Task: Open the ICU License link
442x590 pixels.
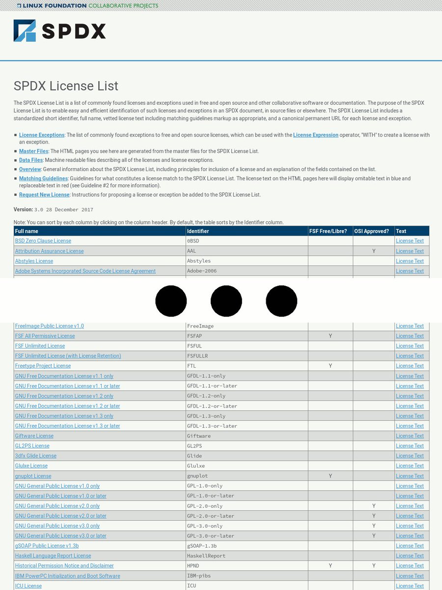Action: 28,586
